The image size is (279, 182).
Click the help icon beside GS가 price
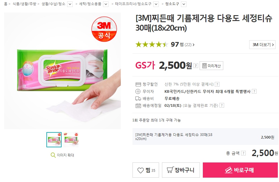(196, 66)
